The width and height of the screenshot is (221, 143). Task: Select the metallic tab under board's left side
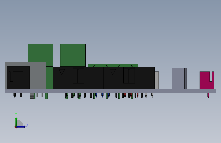(32, 96)
